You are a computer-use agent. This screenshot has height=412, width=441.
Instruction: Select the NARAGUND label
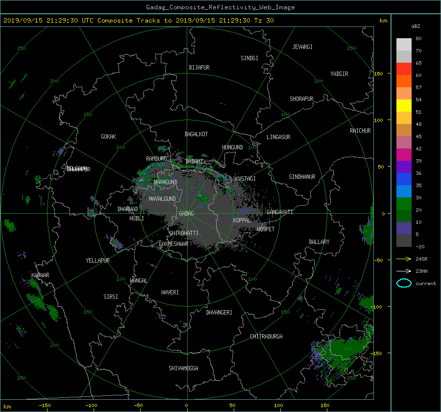coord(166,182)
